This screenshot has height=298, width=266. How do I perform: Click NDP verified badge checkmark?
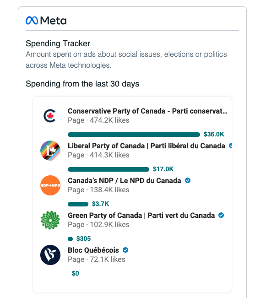coord(188,180)
